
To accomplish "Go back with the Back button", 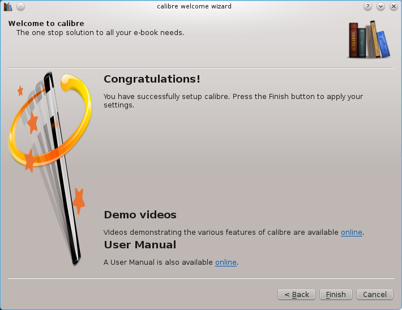I will pos(297,294).
